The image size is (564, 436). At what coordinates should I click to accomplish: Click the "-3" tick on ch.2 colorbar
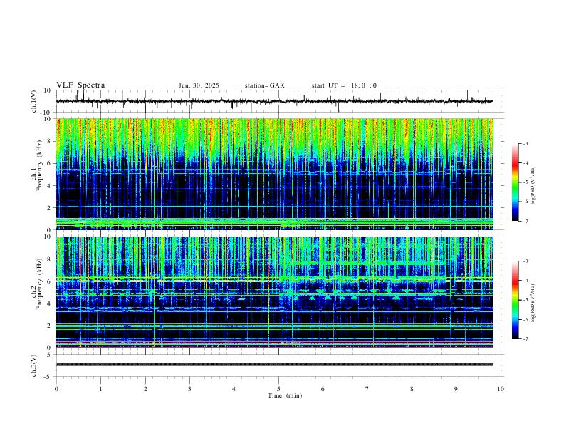[x=525, y=261]
